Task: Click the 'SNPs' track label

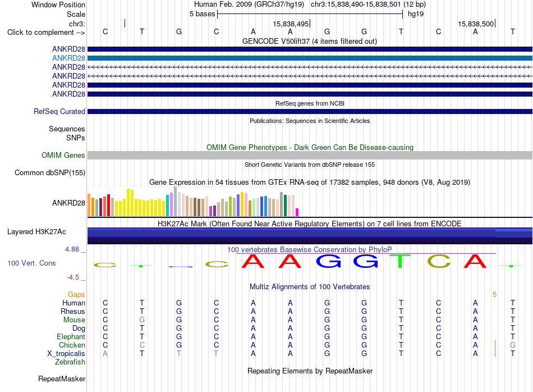Action: click(76, 138)
